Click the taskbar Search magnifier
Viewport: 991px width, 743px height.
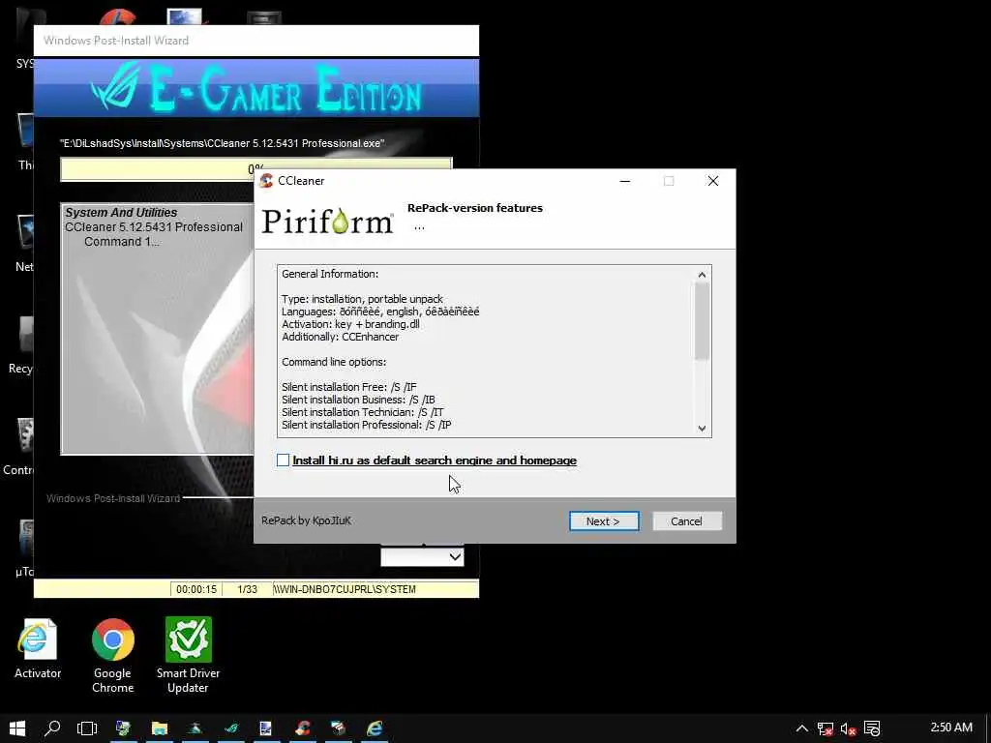click(x=52, y=728)
